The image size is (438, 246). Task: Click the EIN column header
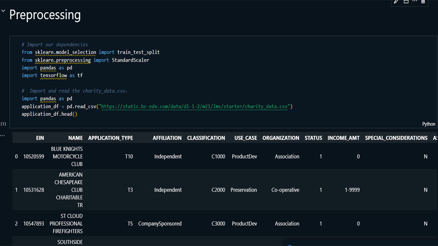pos(40,138)
